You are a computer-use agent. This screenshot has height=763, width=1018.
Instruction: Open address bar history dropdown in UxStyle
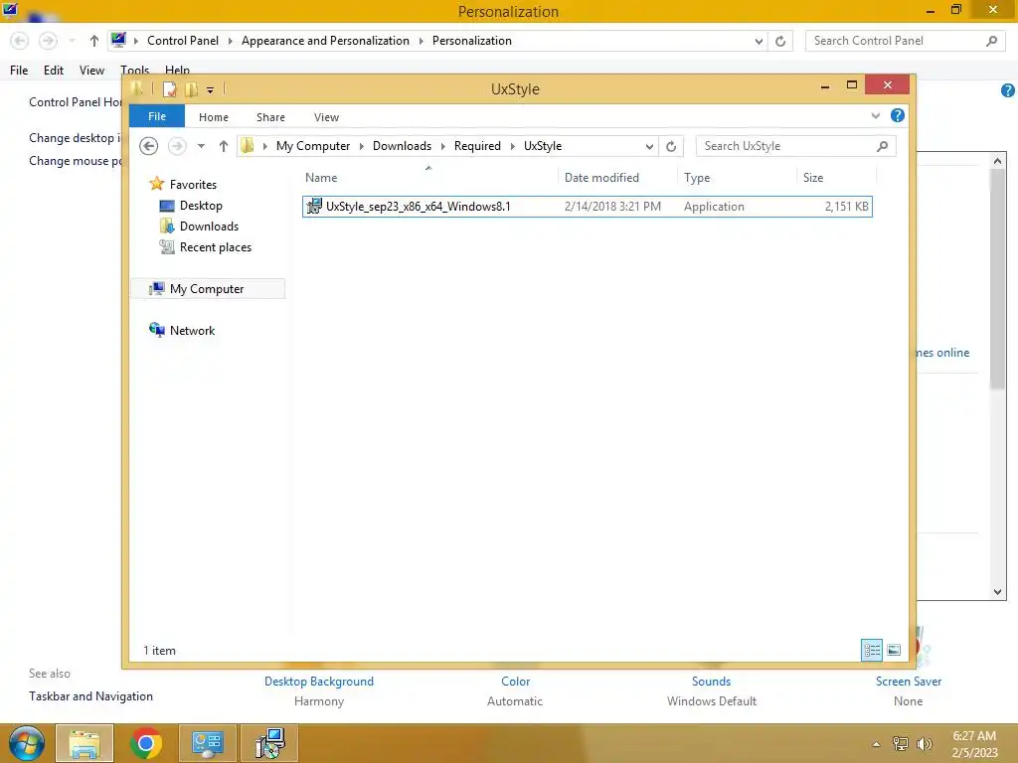coord(648,147)
